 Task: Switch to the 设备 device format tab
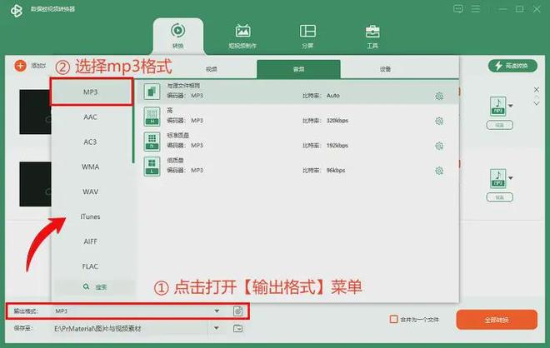click(x=385, y=69)
